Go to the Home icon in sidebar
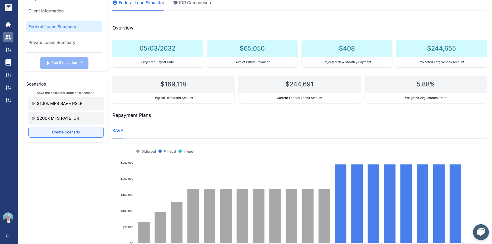 pyautogui.click(x=8, y=24)
